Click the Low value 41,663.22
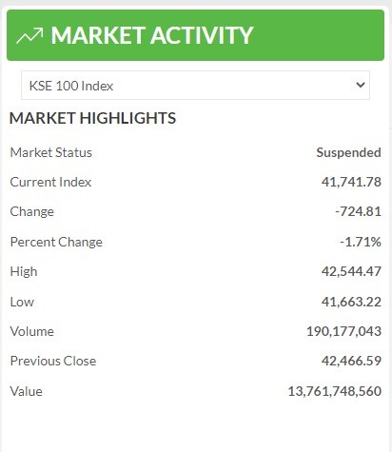Screen dimensions: 392x452 (351, 302)
